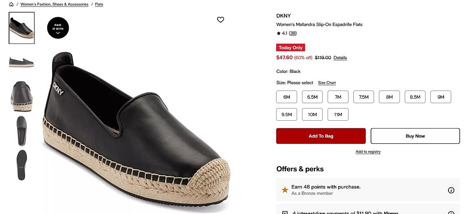The height and width of the screenshot is (214, 472).
Task: Click the star rating icon
Action: point(278,33)
